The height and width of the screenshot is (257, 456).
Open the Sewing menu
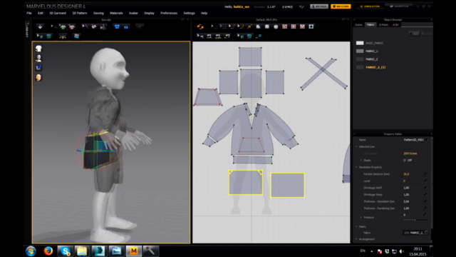[98, 13]
